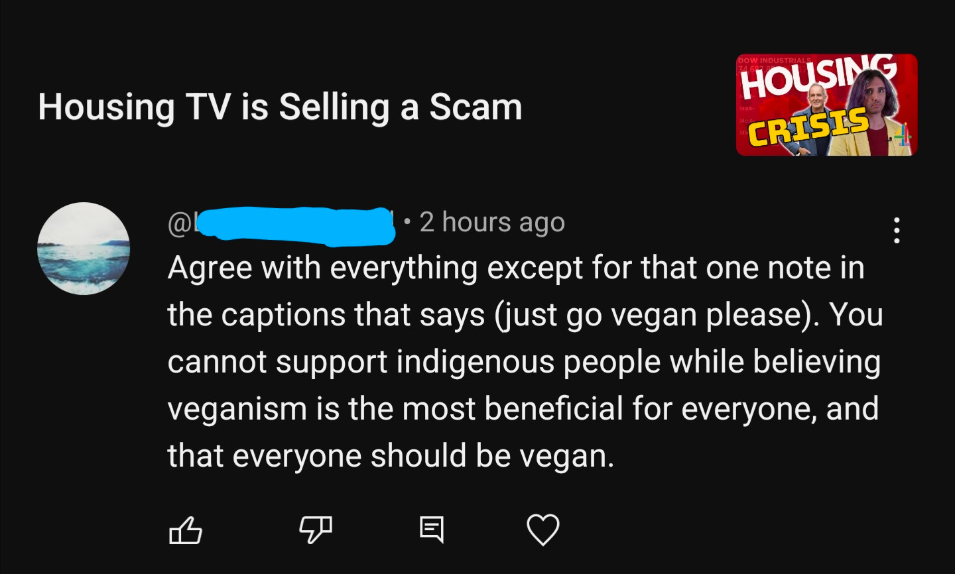Open the commenter's ocean profile avatar

coord(84,249)
